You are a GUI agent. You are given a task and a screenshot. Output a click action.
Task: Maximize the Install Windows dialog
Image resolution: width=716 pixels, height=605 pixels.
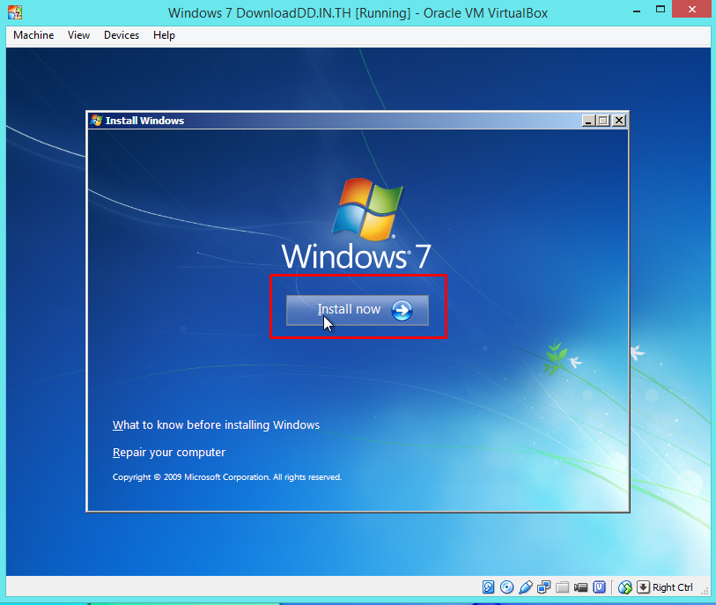coord(603,120)
